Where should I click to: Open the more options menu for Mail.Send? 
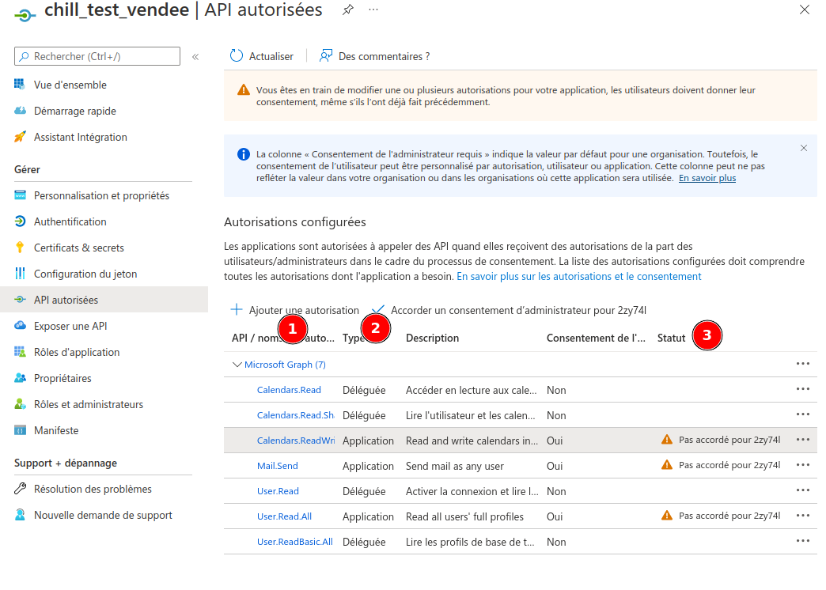803,465
